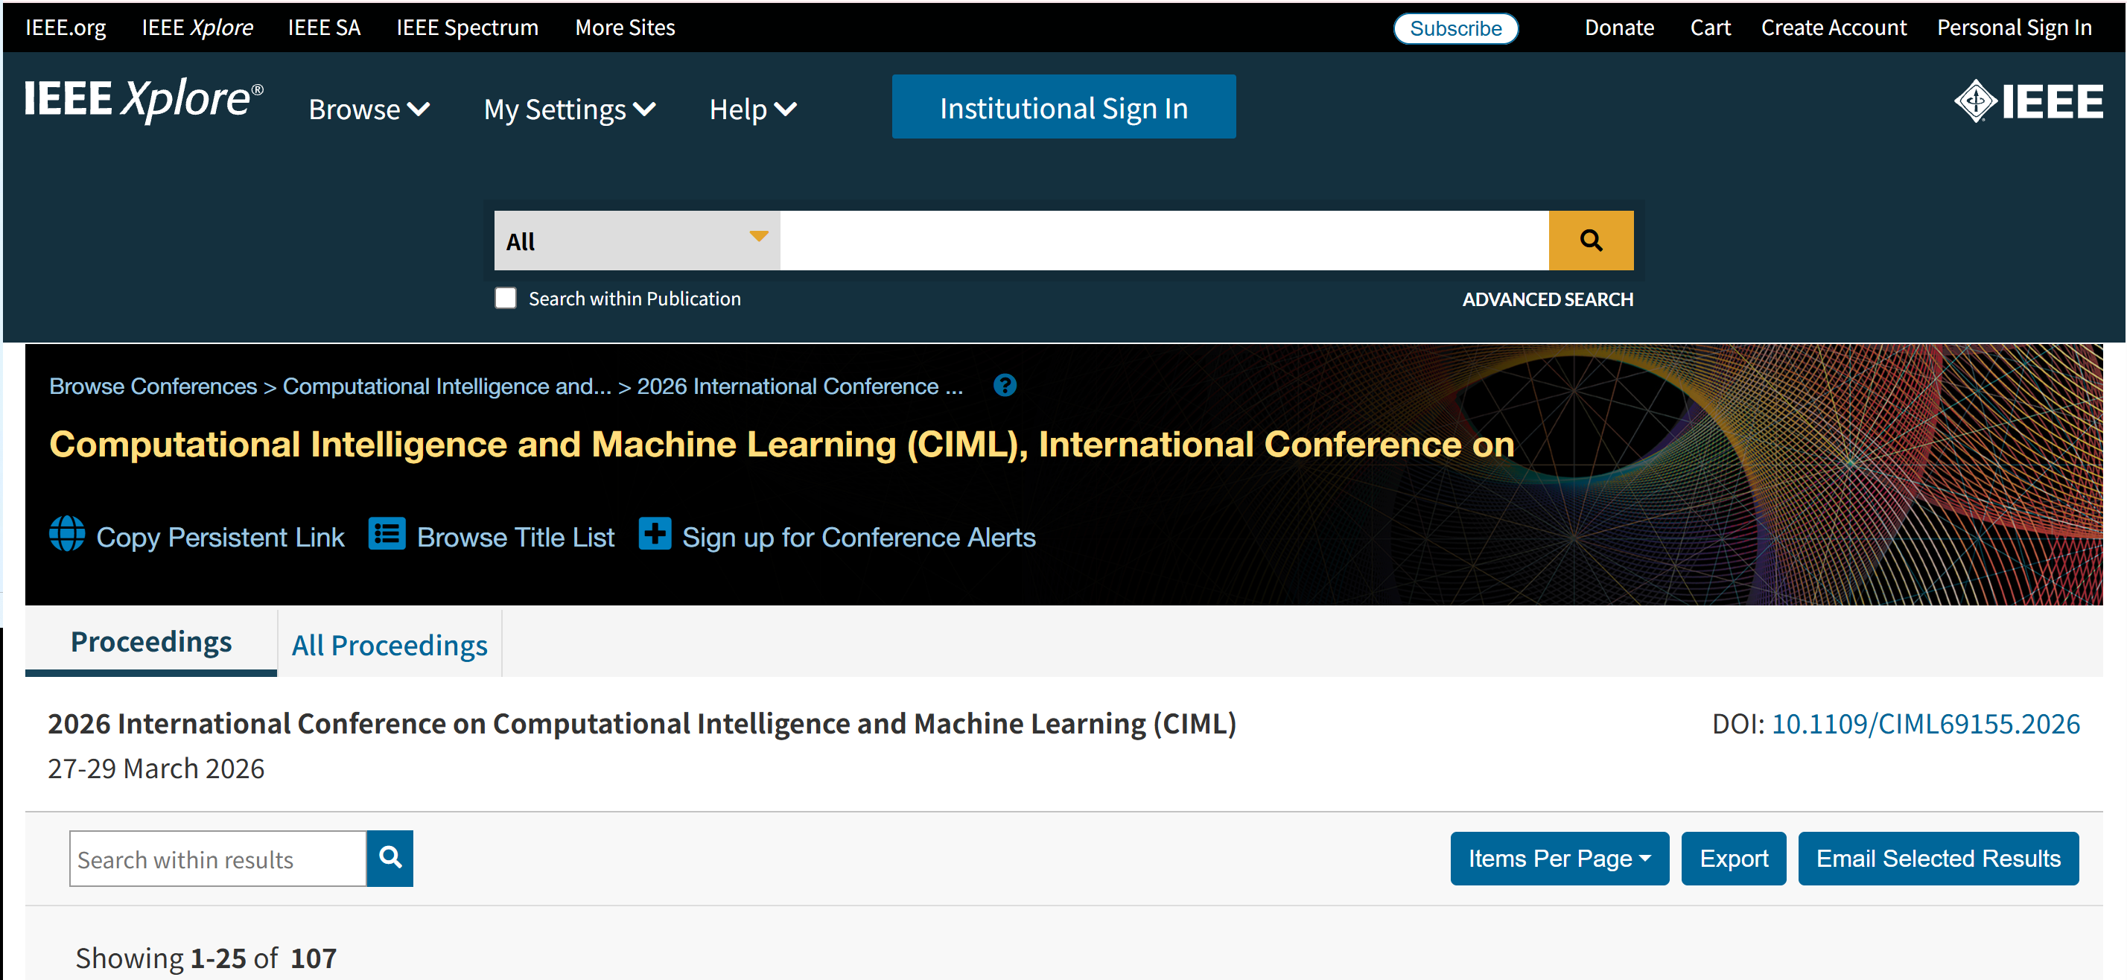Expand the Browse menu
The height and width of the screenshot is (980, 2127).
point(369,109)
